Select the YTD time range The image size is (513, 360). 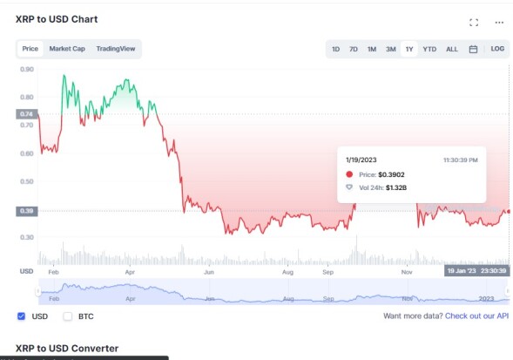click(429, 49)
